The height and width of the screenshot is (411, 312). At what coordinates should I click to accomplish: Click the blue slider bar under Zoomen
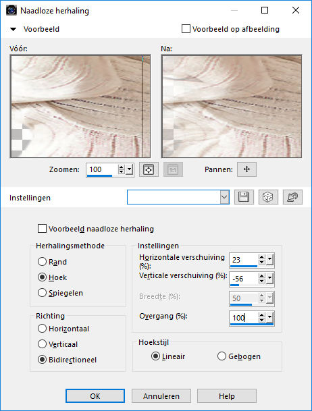[x=99, y=175]
